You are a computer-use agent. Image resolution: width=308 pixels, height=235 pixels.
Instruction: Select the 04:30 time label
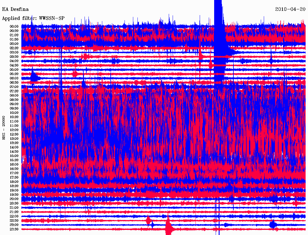point(14,65)
